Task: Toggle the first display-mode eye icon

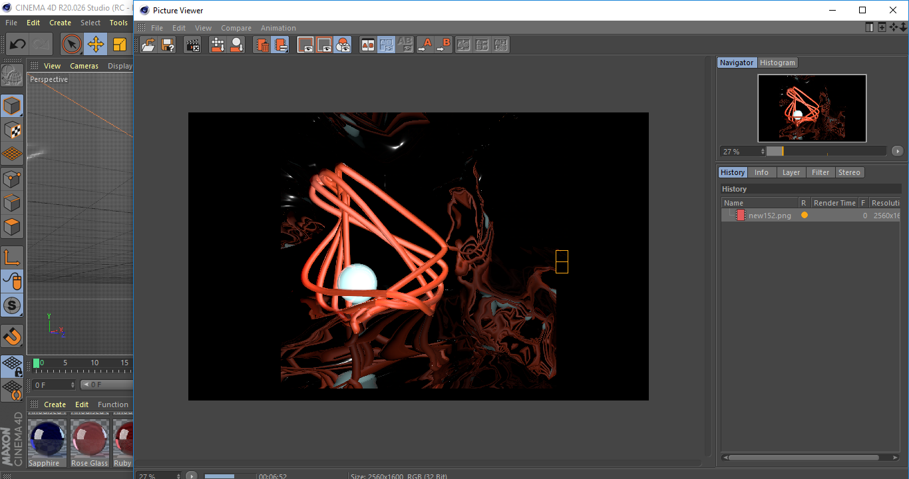Action: (x=305, y=45)
